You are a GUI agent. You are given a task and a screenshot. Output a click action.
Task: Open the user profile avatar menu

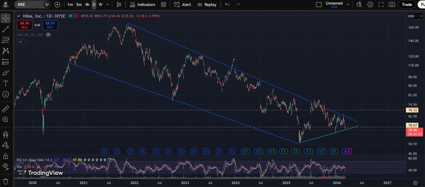6,5
